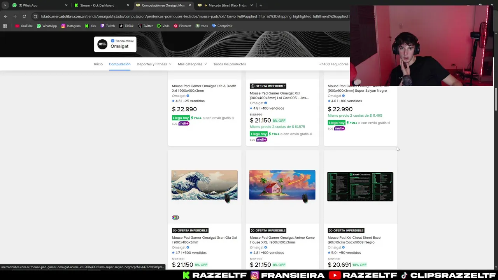Click Mismo precio 2 cuotas de $ 10.575
498x280 pixels.
click(277, 127)
